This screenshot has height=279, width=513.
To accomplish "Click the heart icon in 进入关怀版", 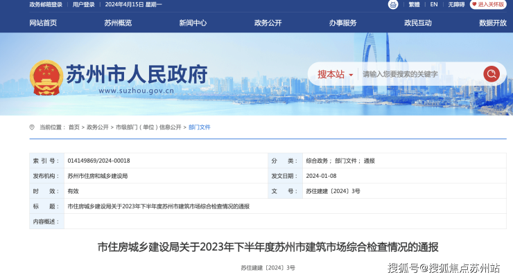I will (x=475, y=5).
